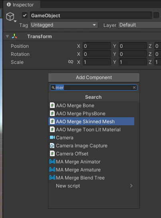
Task: Click the Add Component button
Action: (94, 77)
